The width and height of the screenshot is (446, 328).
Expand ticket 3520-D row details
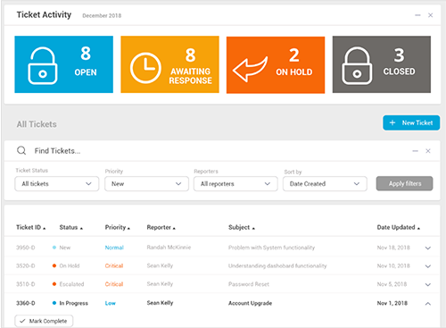click(428, 266)
